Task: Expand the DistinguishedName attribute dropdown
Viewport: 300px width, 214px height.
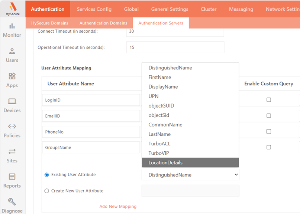Action: (x=190, y=175)
